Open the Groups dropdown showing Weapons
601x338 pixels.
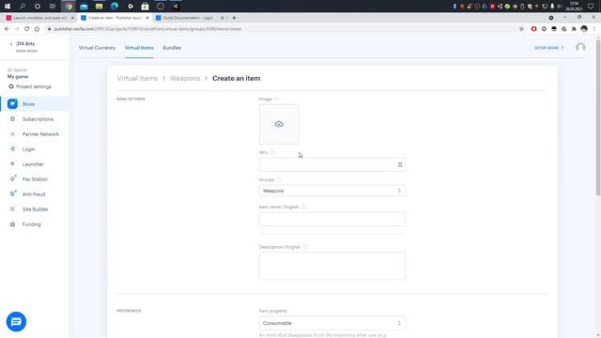(x=331, y=191)
